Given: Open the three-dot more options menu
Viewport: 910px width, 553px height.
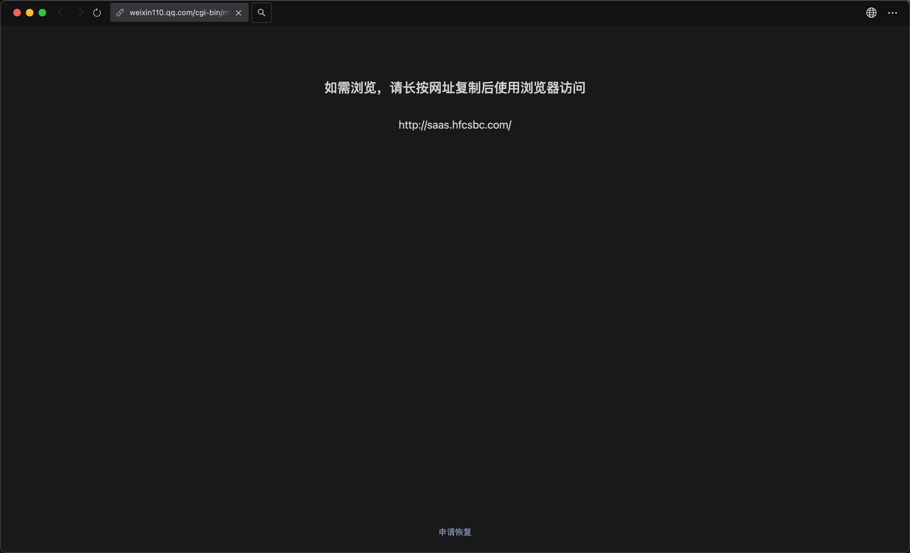Looking at the screenshot, I should (x=892, y=13).
